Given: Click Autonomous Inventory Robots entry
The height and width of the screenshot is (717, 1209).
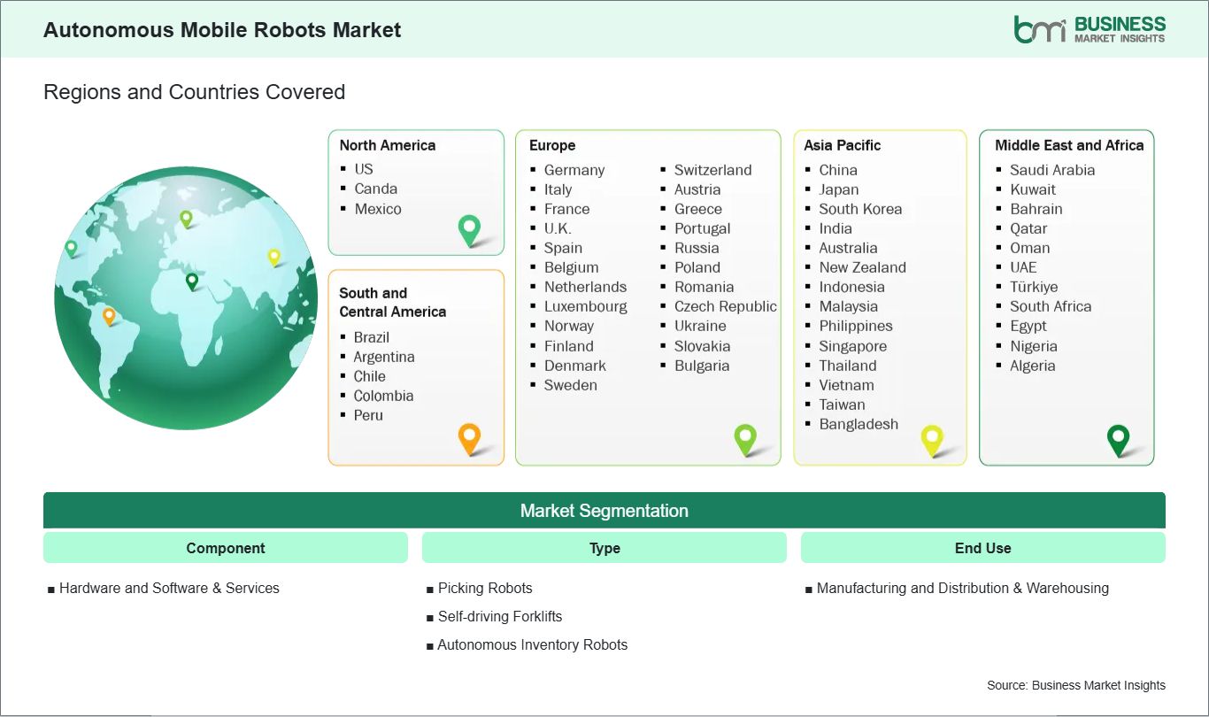Looking at the screenshot, I should [532, 644].
